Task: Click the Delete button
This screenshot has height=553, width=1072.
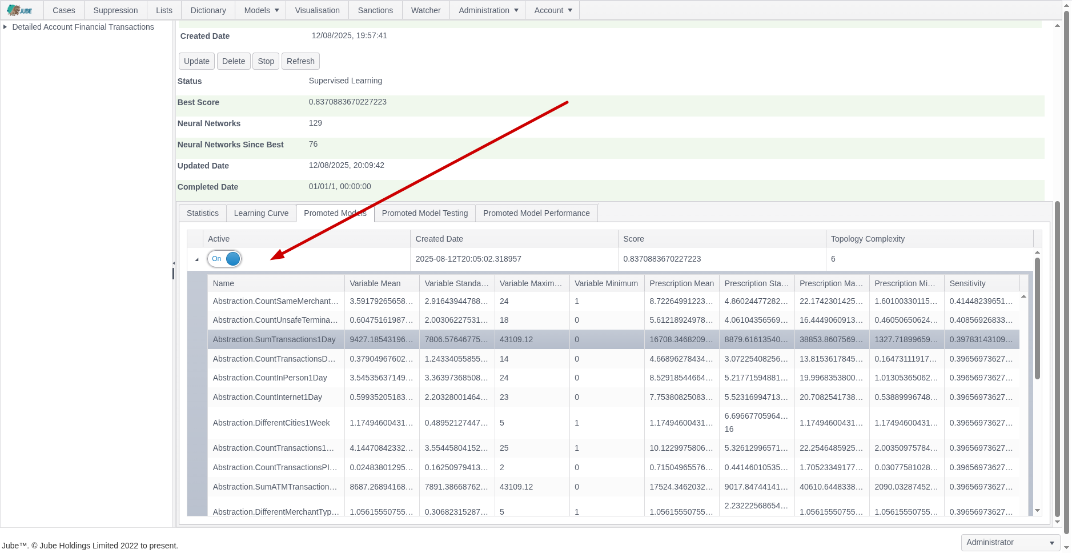Action: tap(234, 61)
